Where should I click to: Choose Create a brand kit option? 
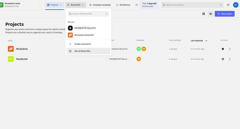(88, 44)
